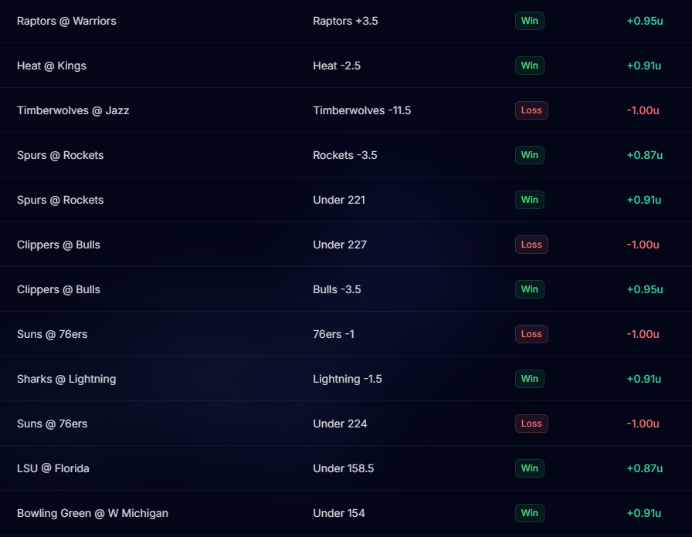Click Win badge in Heat @ Kings row
Viewport: 692px width, 537px height.
click(x=530, y=66)
